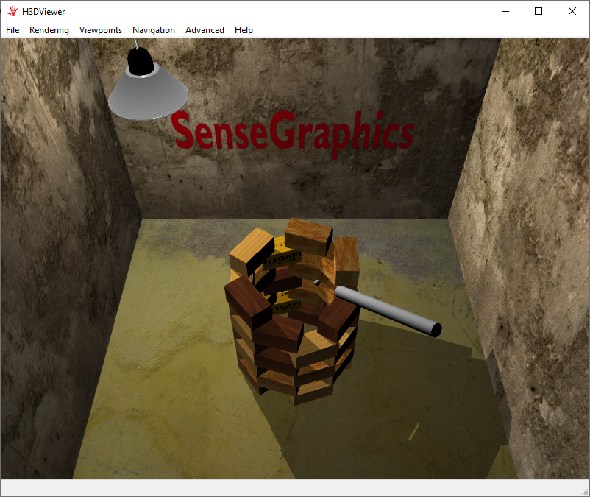The image size is (590, 497).
Task: Click the gray cylinder stylus in scene
Action: point(388,311)
